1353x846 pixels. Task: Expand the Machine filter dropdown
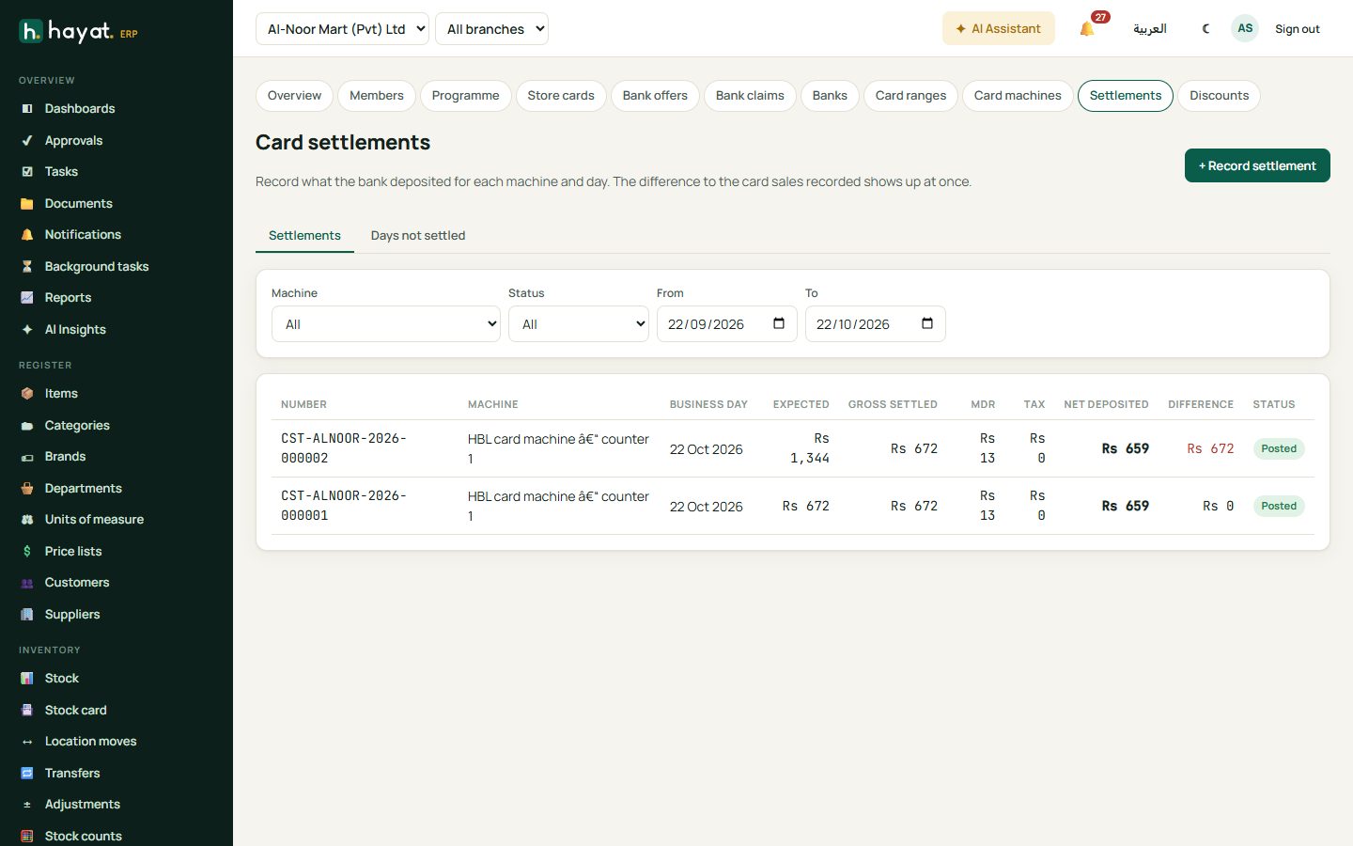tap(386, 324)
